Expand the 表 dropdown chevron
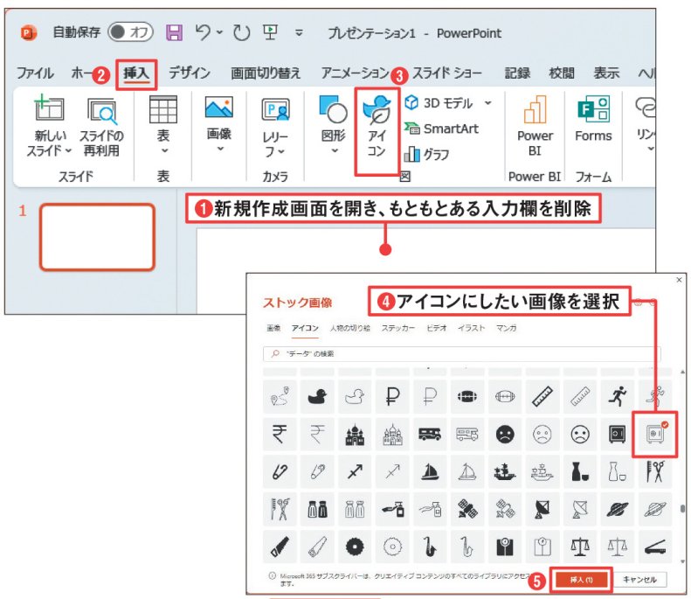Viewport: 691px width, 599px height. [164, 151]
